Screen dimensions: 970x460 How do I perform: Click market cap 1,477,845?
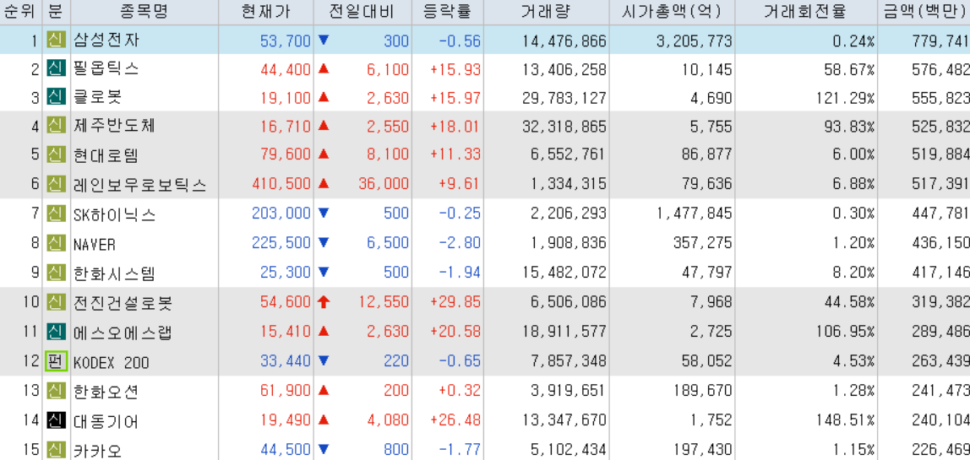tap(694, 214)
